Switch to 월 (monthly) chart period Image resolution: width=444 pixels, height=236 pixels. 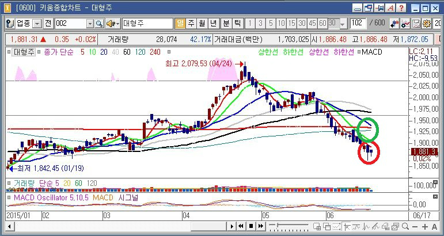click(x=202, y=24)
